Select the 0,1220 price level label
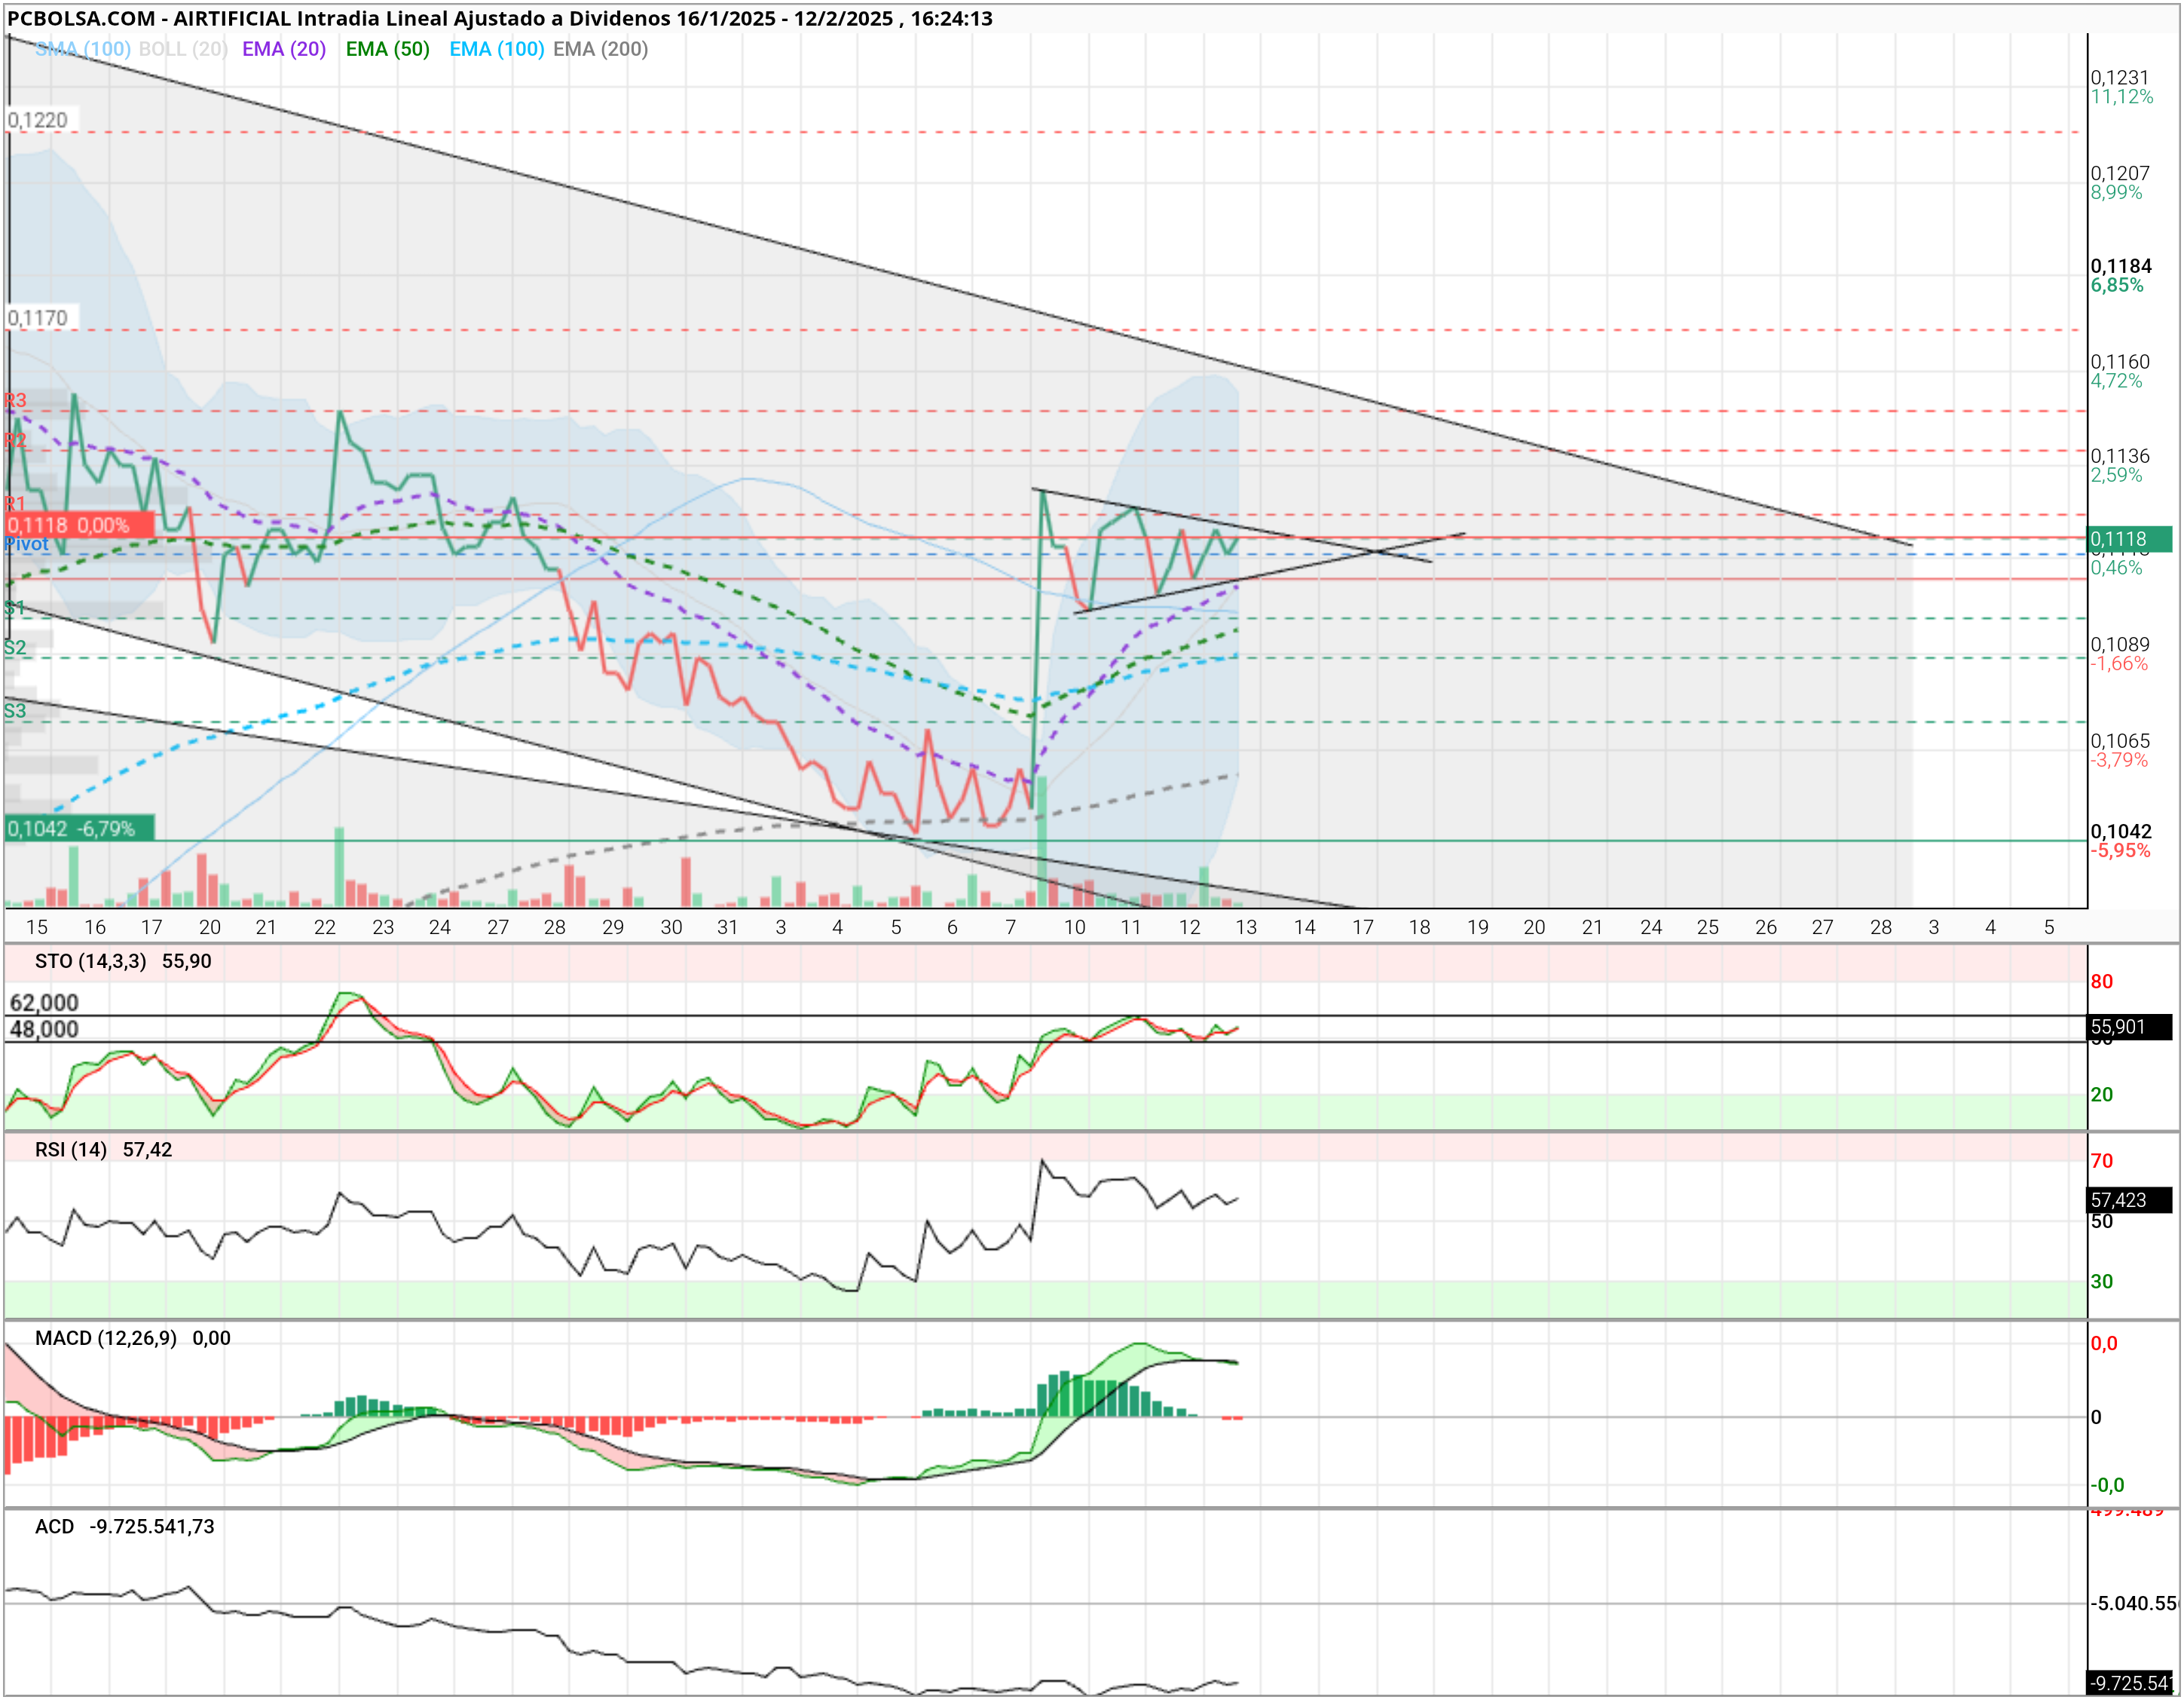This screenshot has height=1700, width=2184. tap(38, 120)
